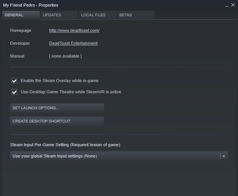Go to the GENERAL tab

(14, 15)
